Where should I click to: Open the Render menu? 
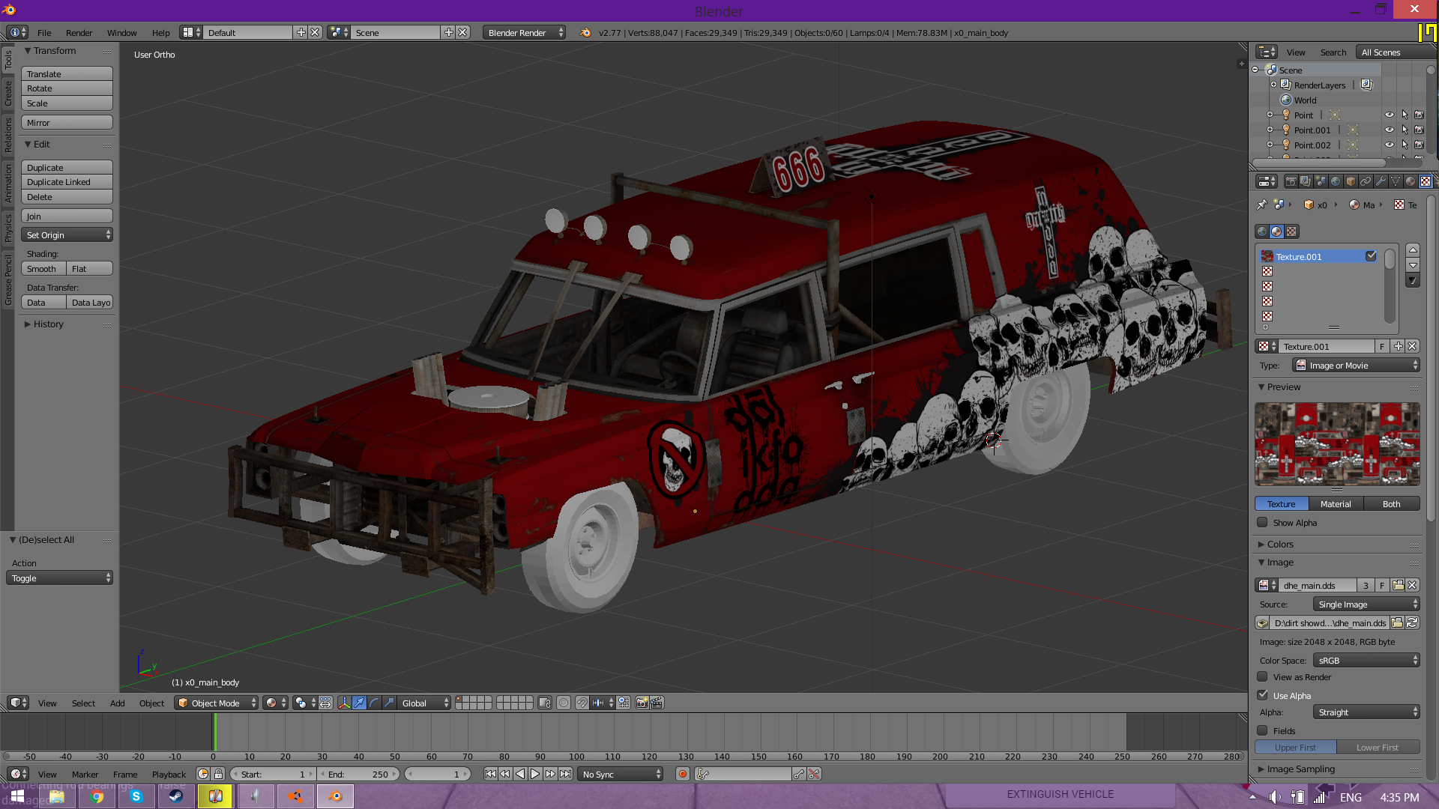pos(79,32)
